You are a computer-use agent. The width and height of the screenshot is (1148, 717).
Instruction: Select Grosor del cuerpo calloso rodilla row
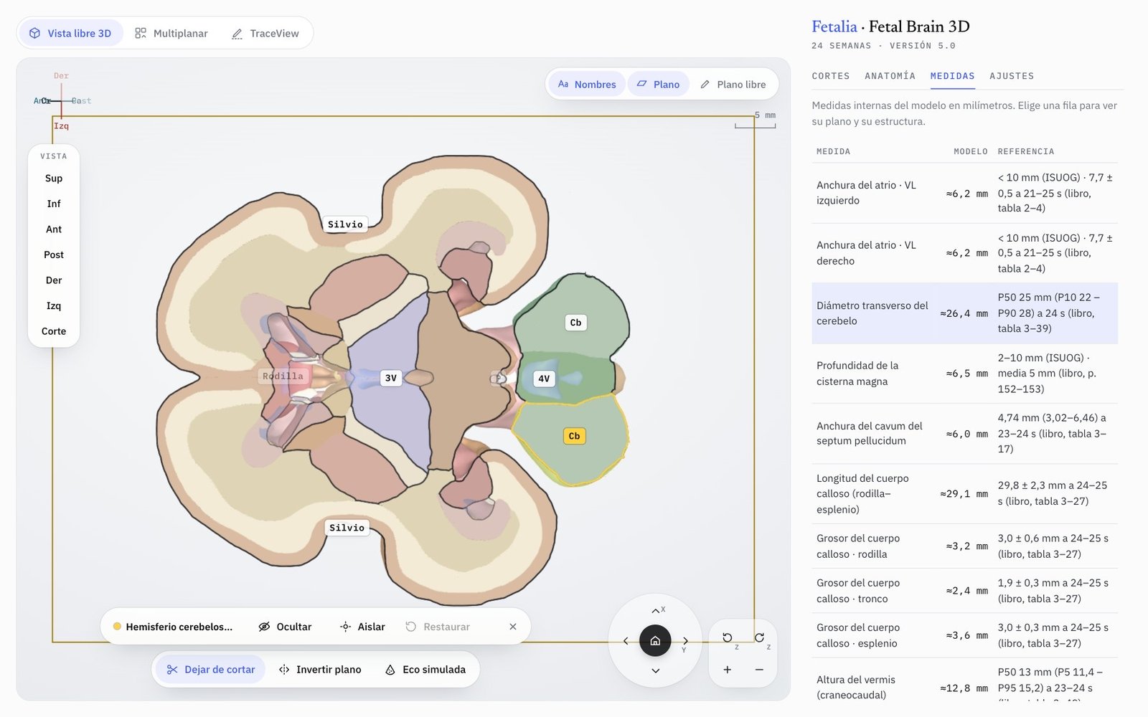965,546
